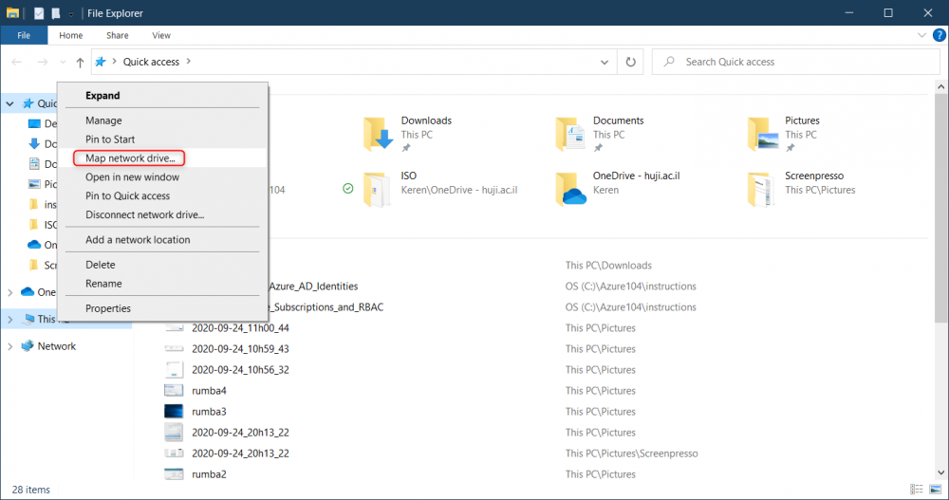
Task: Click Disconnect network drive option
Action: click(x=144, y=214)
